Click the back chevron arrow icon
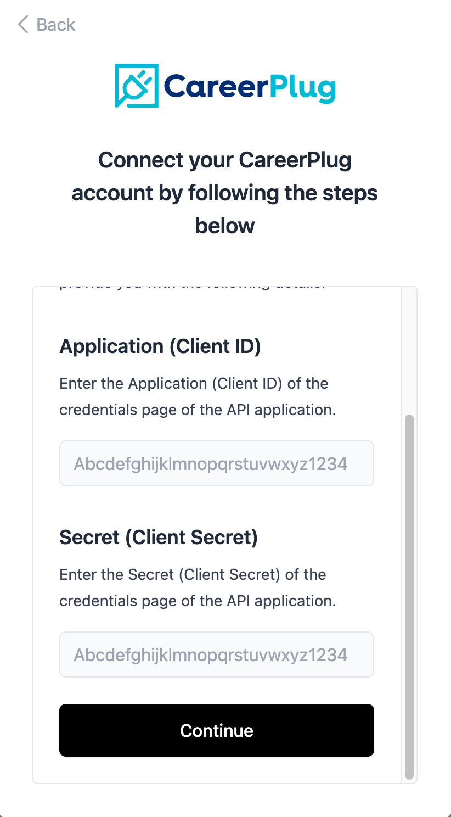Screen dimensions: 451x817 point(23,25)
